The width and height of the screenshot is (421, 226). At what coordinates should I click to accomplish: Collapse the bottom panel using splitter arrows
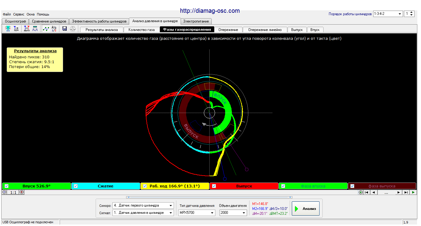209,197
